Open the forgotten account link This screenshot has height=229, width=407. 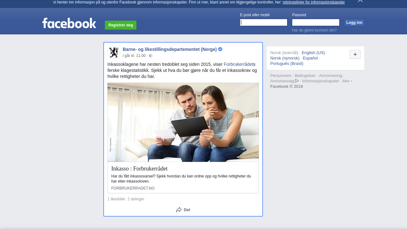coord(314,30)
